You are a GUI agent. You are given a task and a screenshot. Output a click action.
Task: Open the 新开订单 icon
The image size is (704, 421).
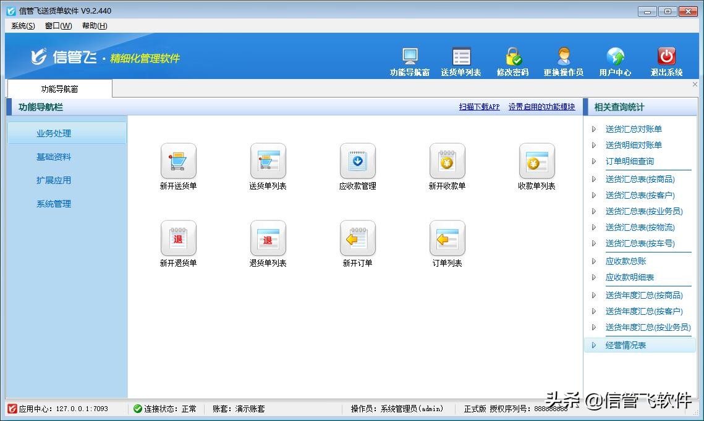click(357, 238)
